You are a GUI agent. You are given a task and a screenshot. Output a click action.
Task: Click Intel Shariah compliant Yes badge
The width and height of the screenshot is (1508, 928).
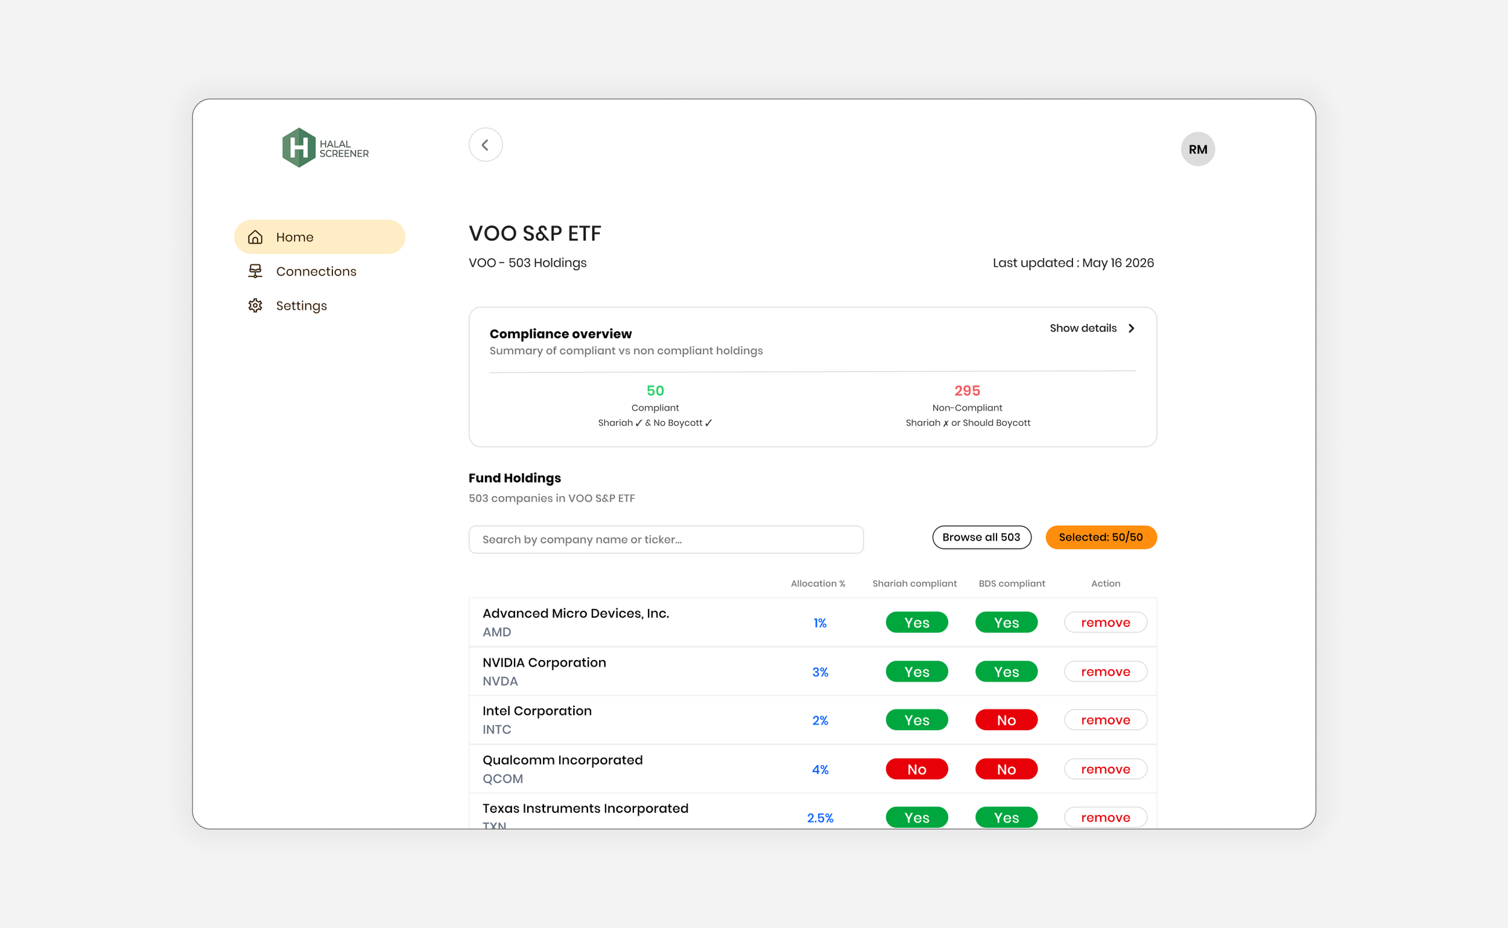(917, 720)
